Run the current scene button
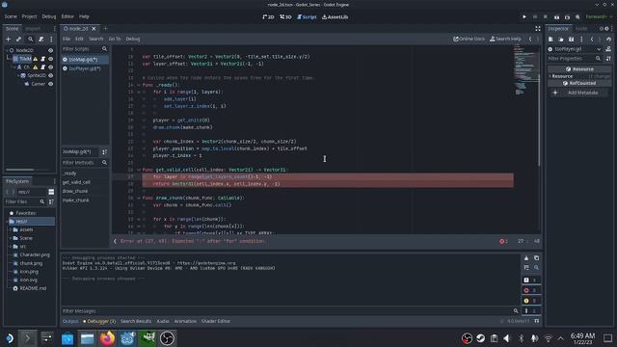Viewport: 617px width, 347px height. (x=556, y=17)
